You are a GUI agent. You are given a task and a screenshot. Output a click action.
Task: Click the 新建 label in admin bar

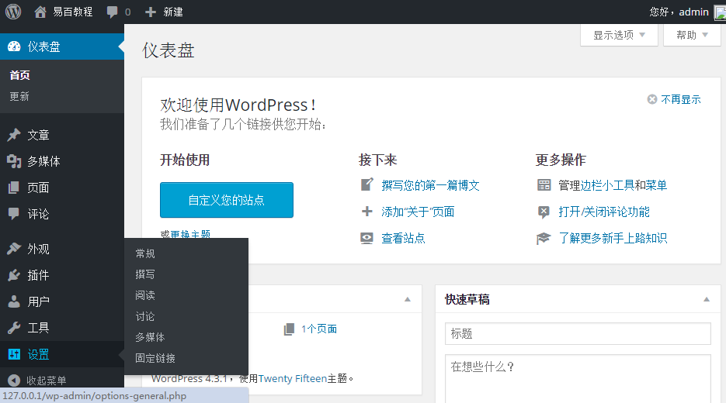click(172, 12)
